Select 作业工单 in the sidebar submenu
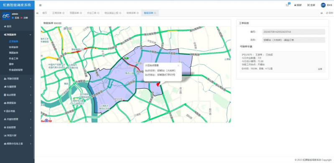 click(14, 59)
